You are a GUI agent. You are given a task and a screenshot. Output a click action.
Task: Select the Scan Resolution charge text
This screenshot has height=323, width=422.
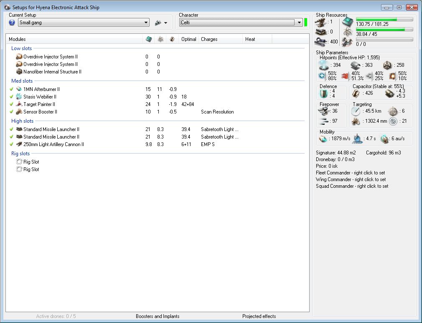217,112
